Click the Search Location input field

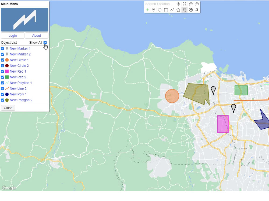(160, 4)
